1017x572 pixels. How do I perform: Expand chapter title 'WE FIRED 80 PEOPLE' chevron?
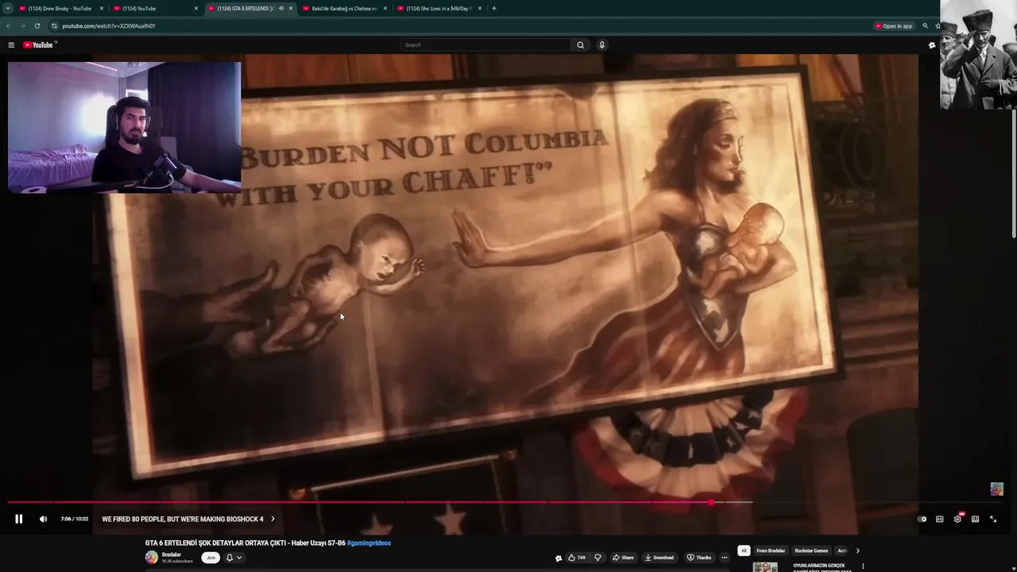pyautogui.click(x=273, y=519)
